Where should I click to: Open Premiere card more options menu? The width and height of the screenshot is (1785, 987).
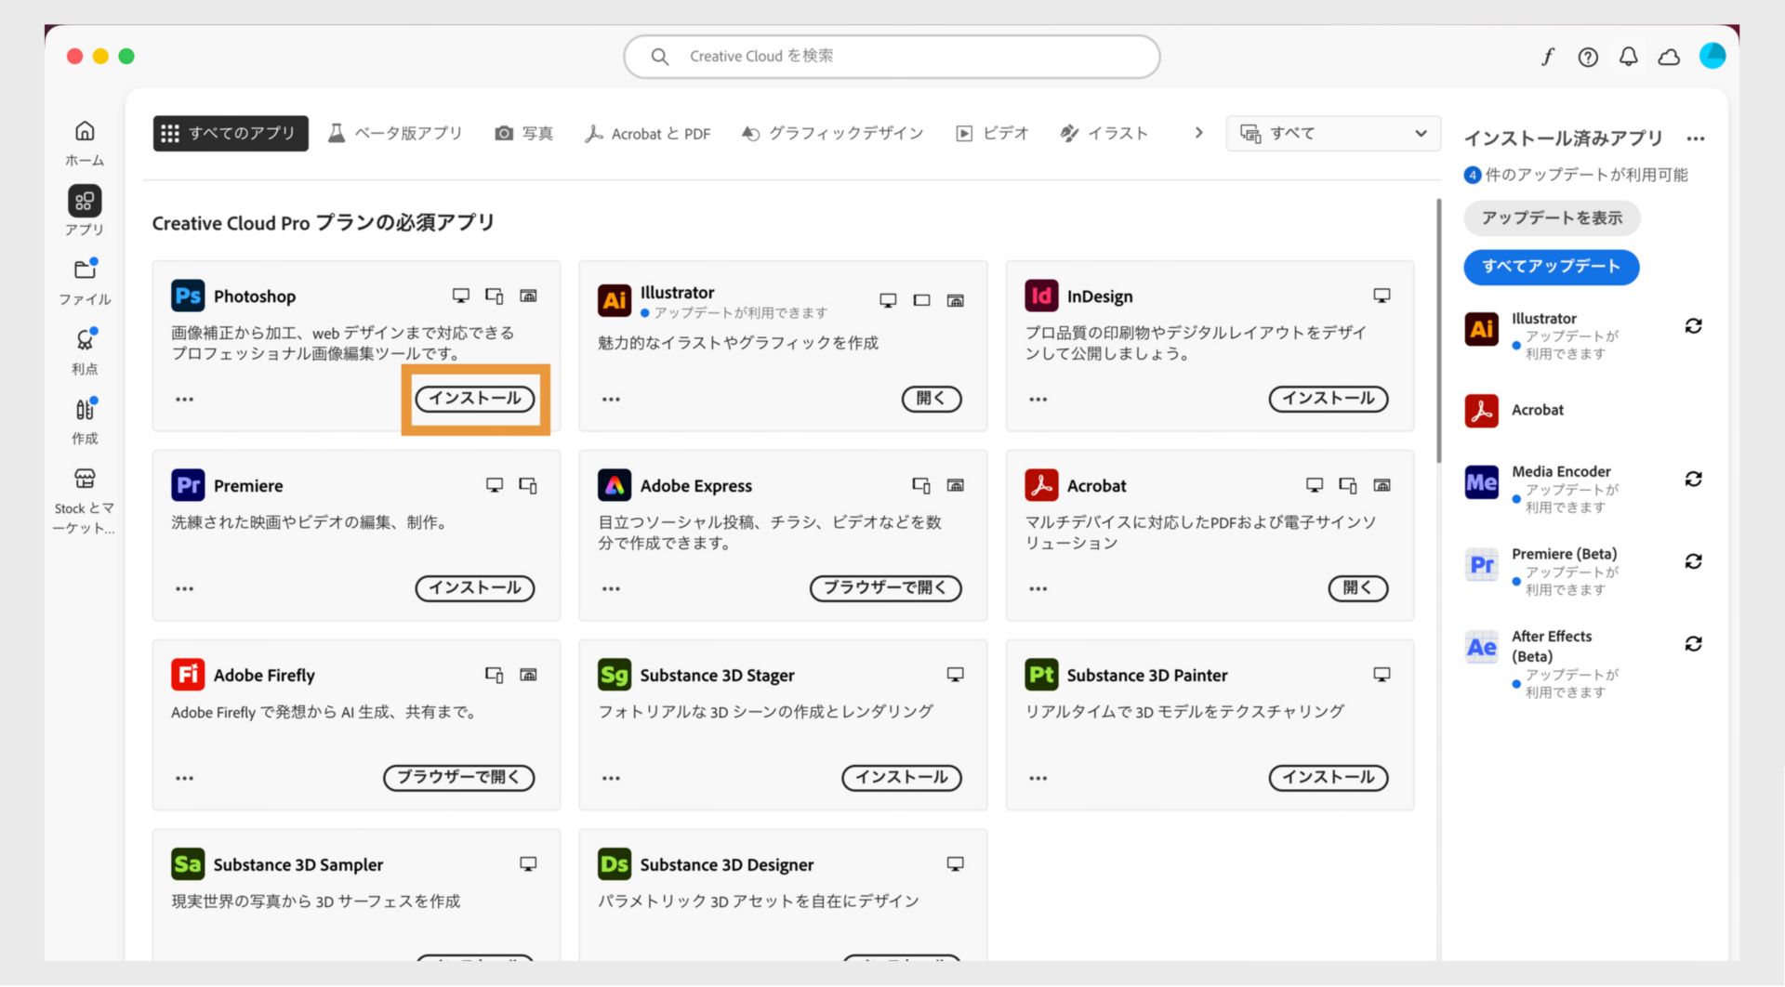tap(185, 589)
